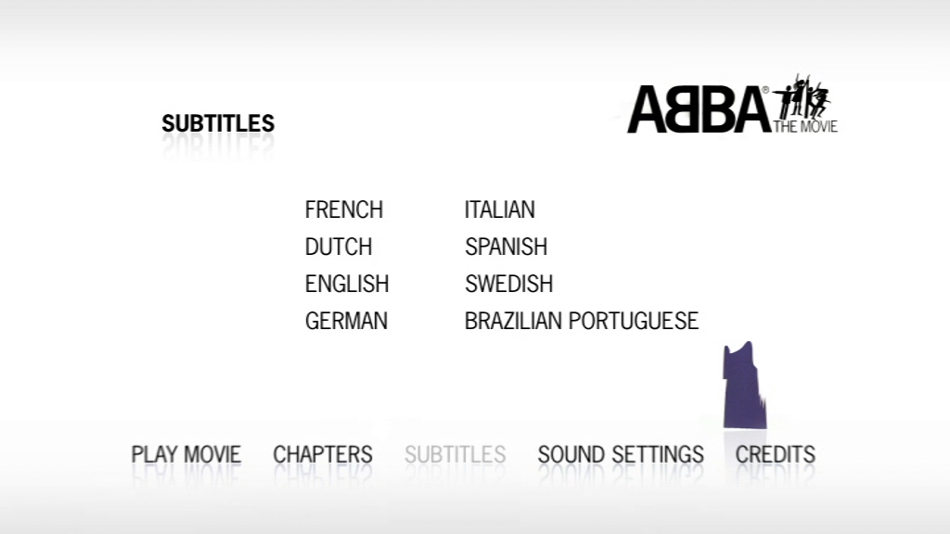The height and width of the screenshot is (534, 950).
Task: Choose Spanish subtitle language
Action: (506, 247)
